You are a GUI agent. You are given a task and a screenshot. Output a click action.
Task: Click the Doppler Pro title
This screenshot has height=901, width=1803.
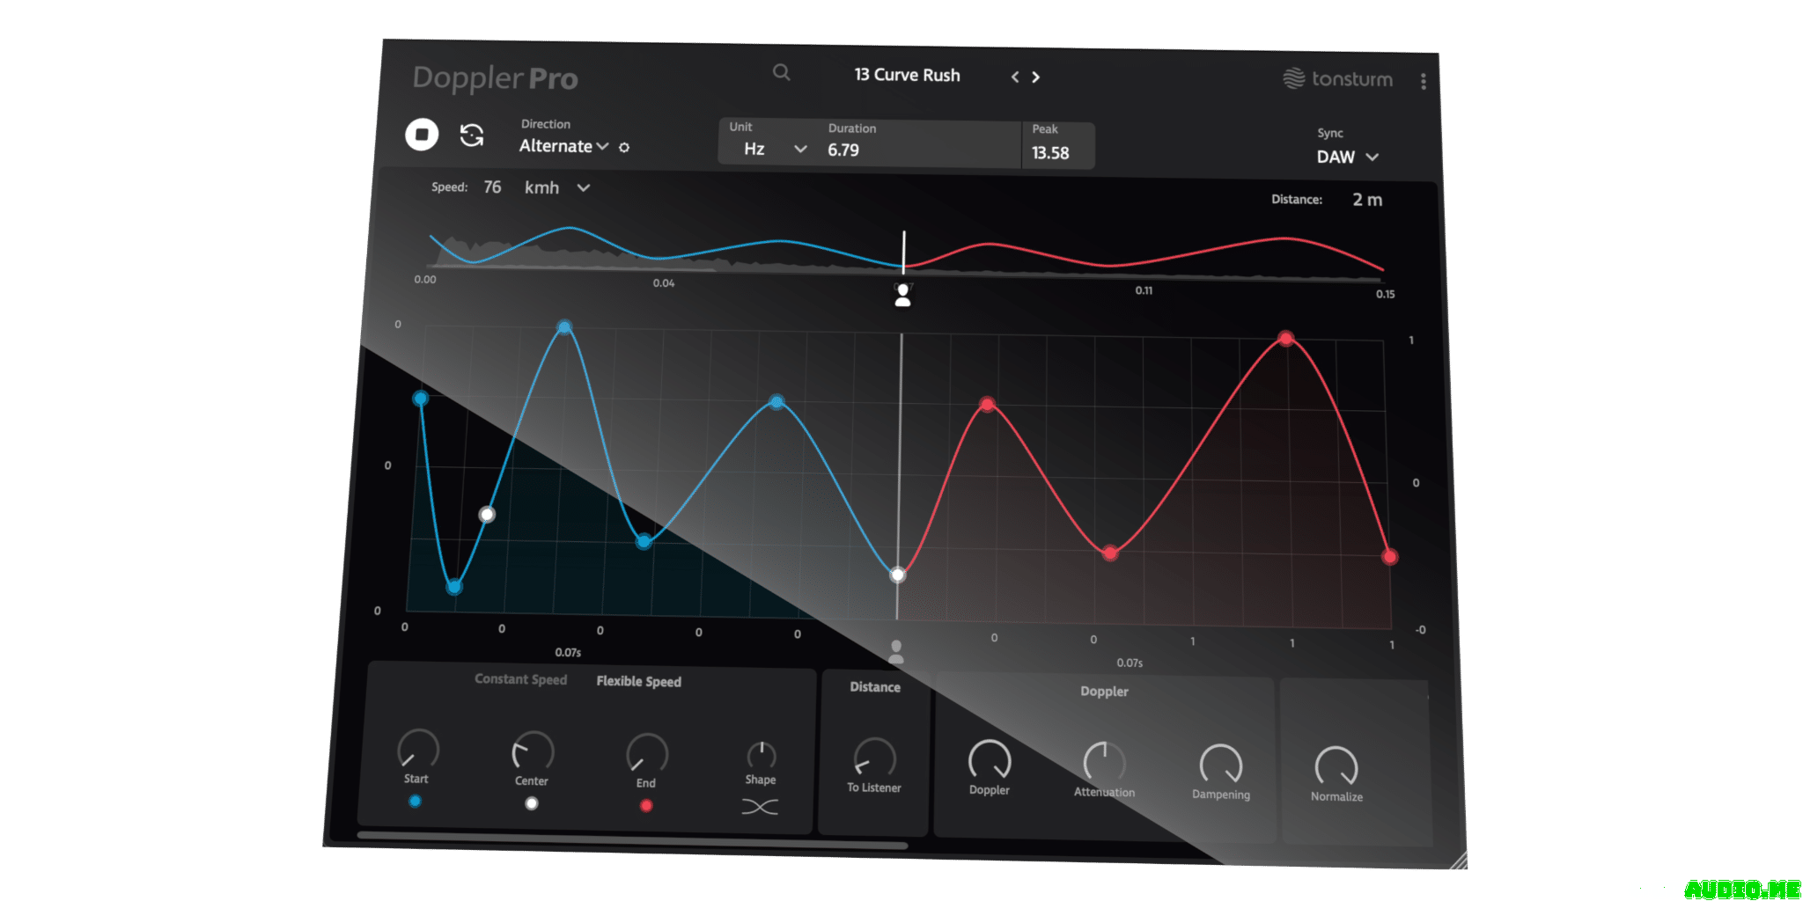click(x=495, y=79)
